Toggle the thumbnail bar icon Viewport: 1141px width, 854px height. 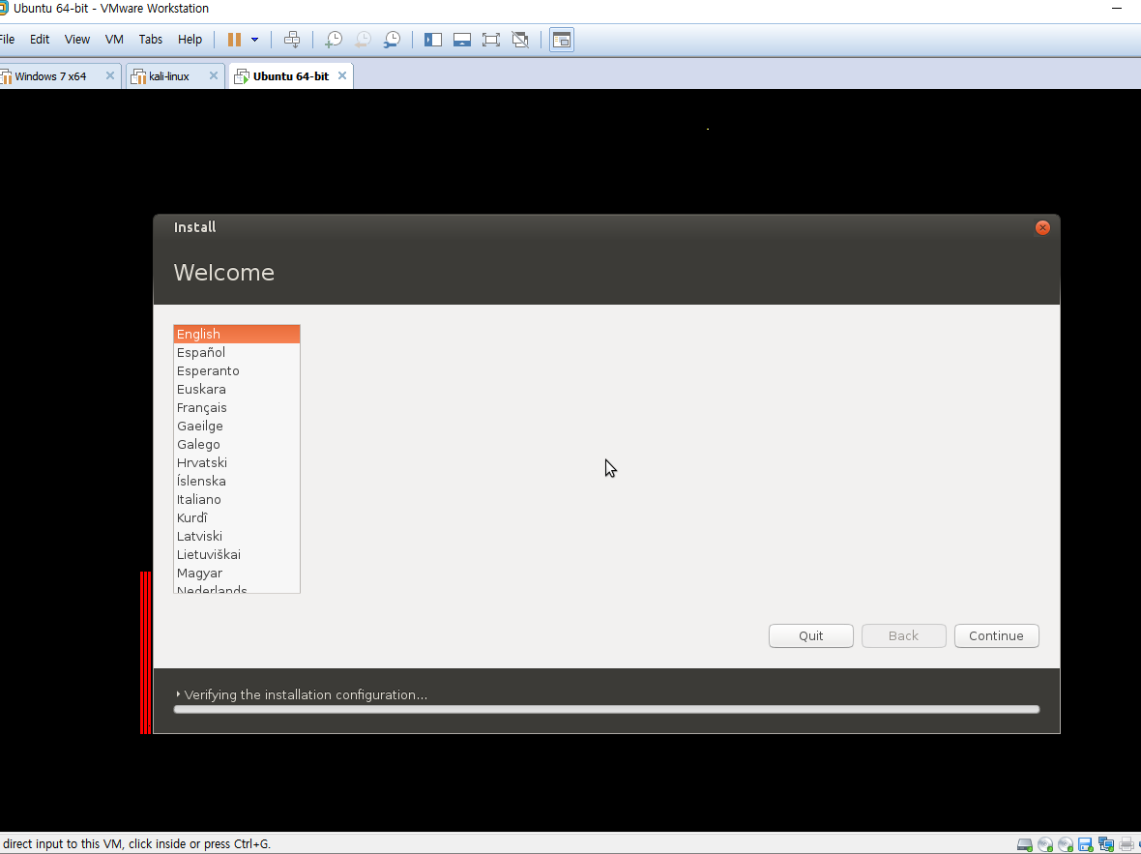[x=462, y=40]
